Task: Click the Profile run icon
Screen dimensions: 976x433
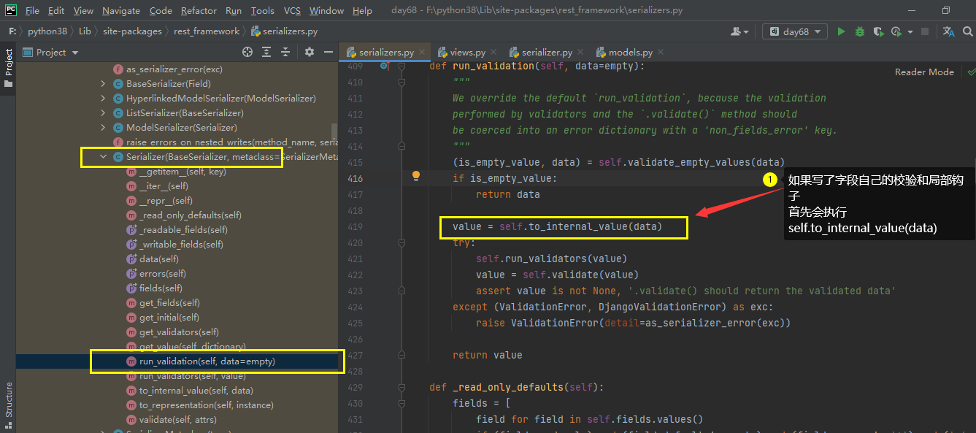Action: (896, 31)
